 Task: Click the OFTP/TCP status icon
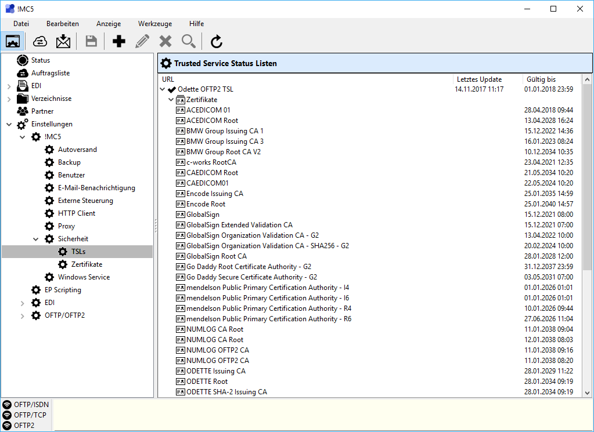(7, 415)
